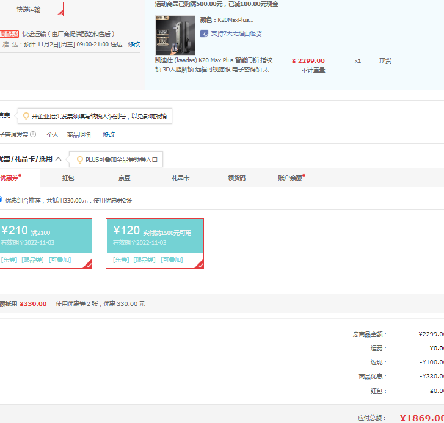Click the 厂商配送 red tag
This screenshot has height=423, width=444.
pyautogui.click(x=9, y=34)
